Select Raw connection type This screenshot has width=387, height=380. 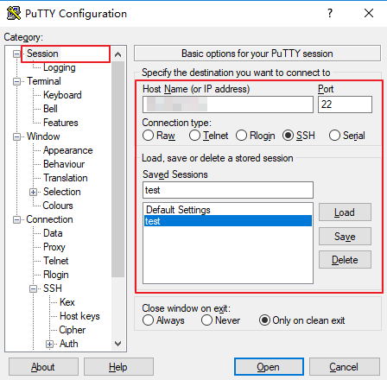[148, 136]
